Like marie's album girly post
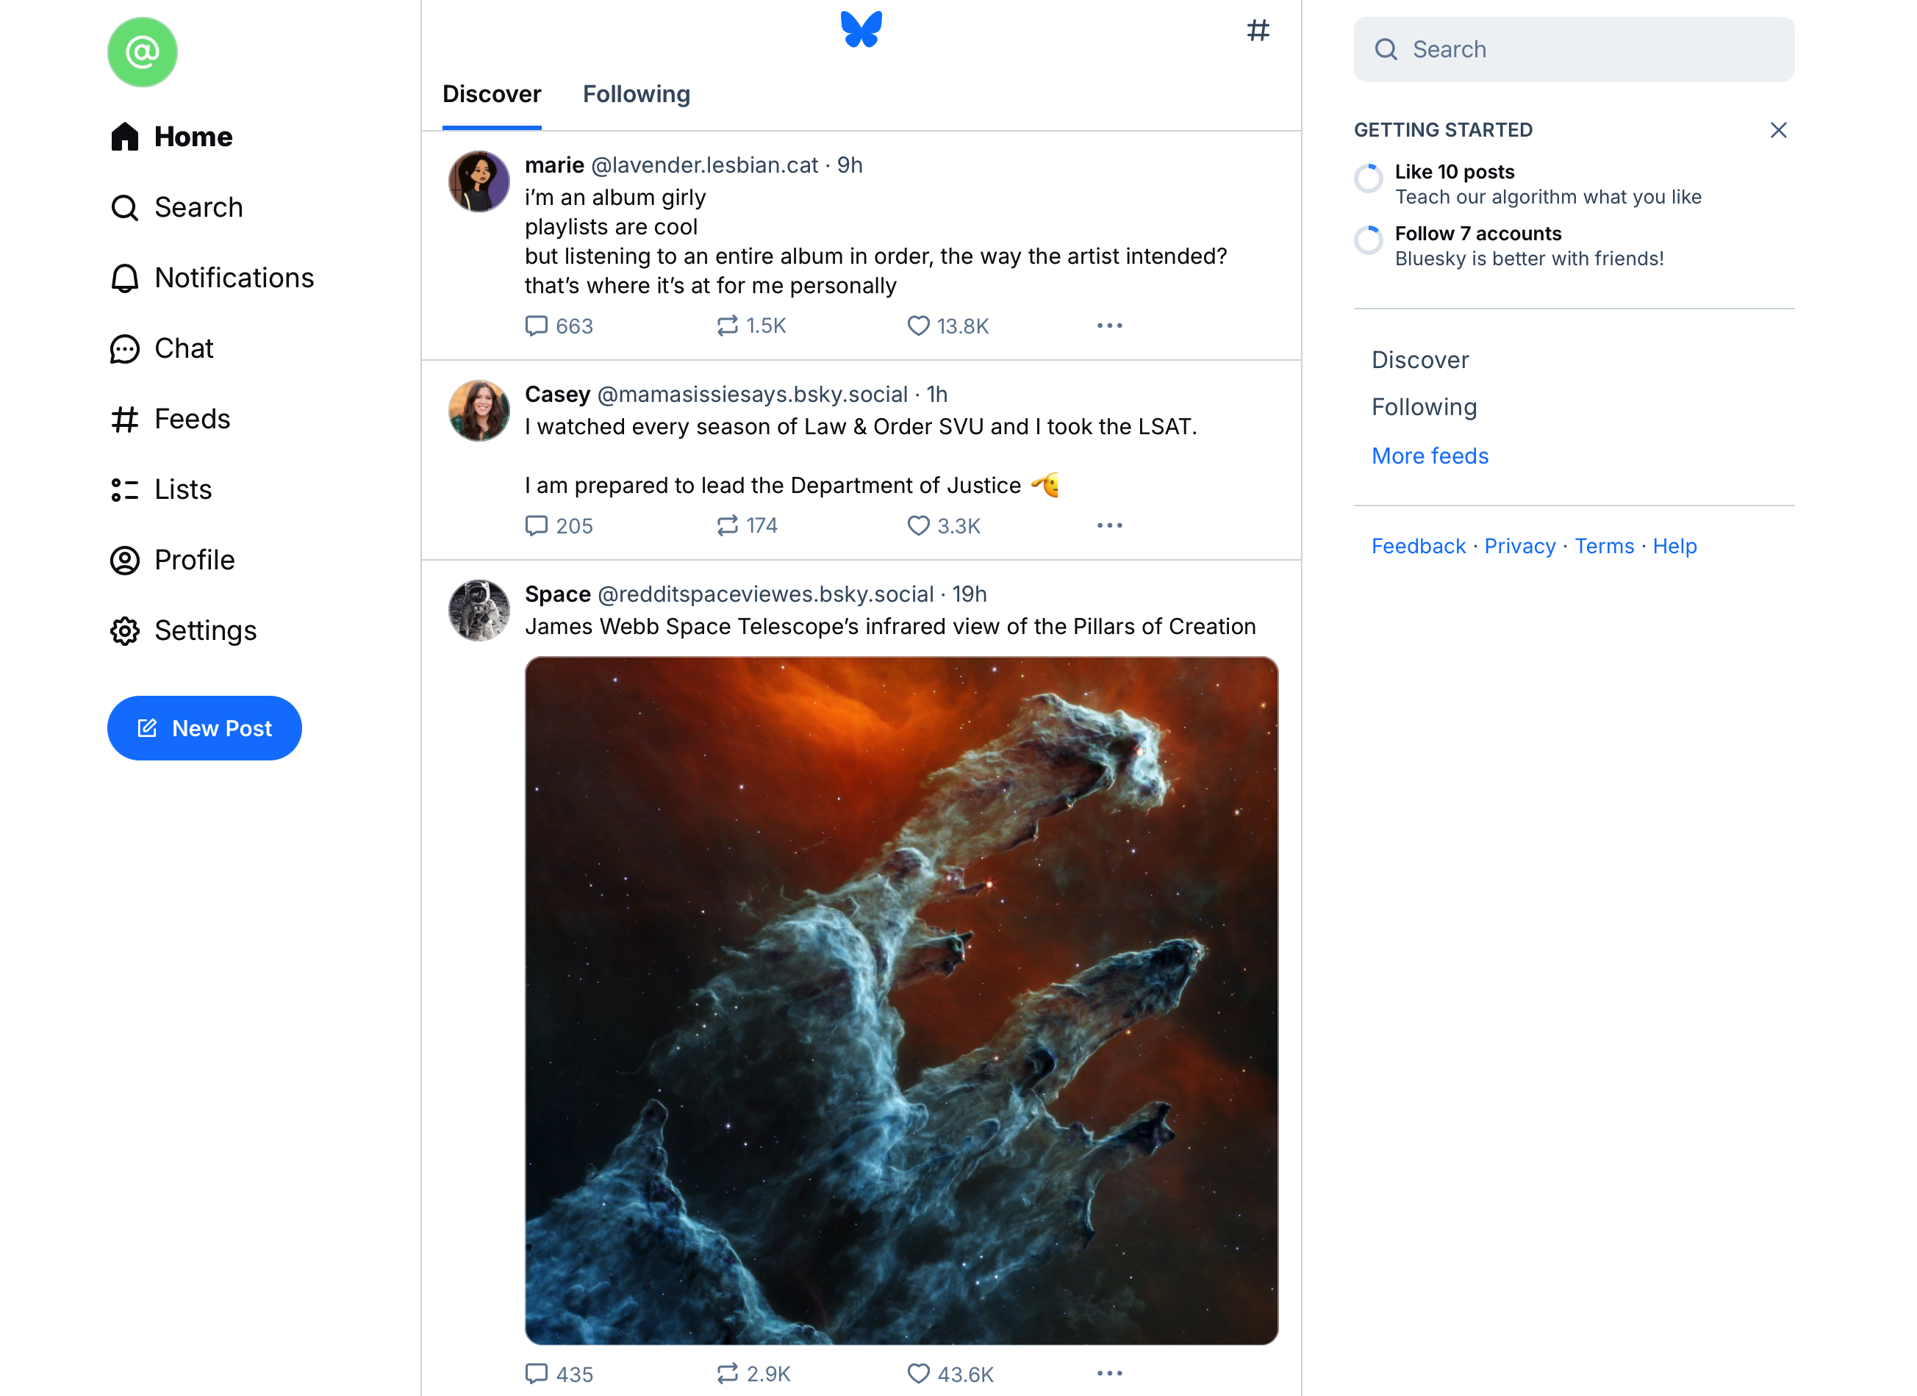The image size is (1917, 1396). click(x=918, y=325)
